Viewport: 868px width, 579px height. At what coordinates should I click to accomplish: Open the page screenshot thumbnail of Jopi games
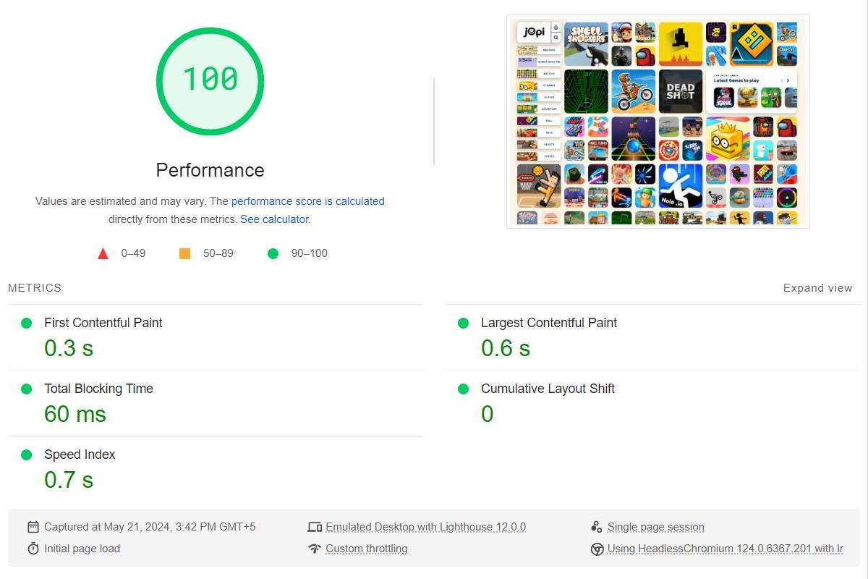pos(658,121)
